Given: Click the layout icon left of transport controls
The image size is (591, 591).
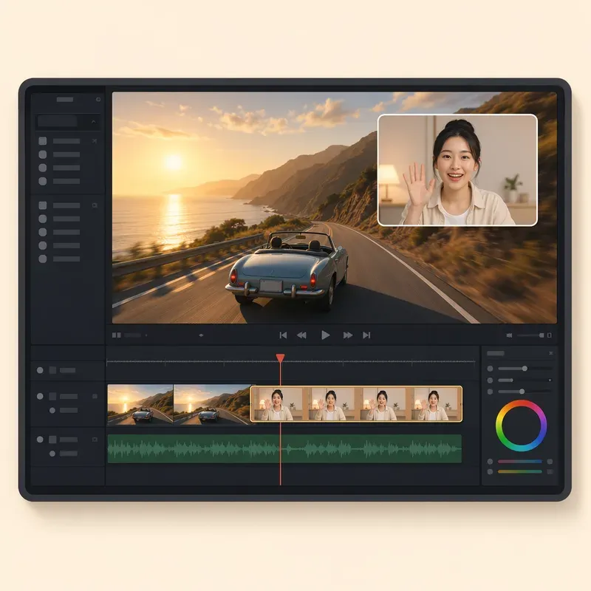Looking at the screenshot, I should (x=117, y=335).
